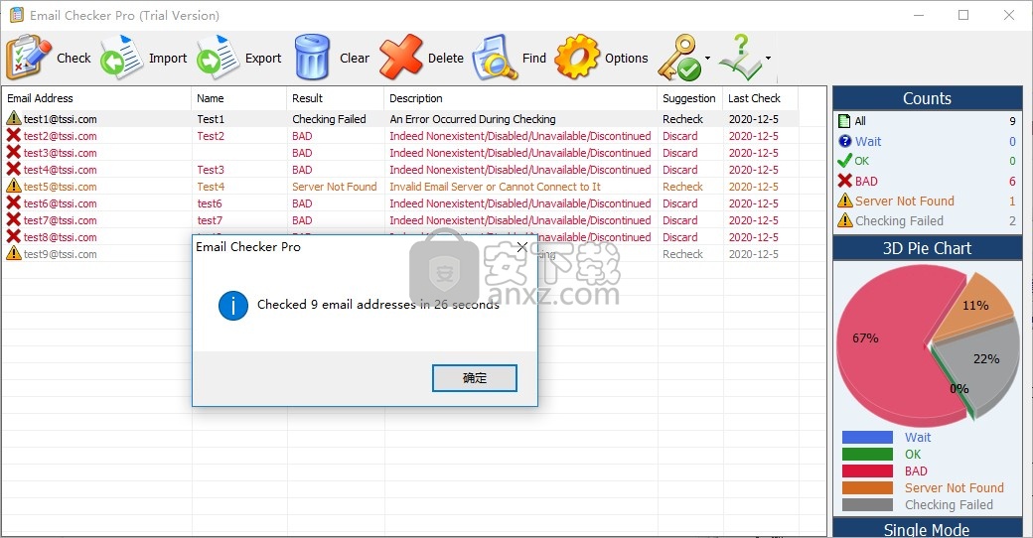
Task: Click the All count document icon
Action: tap(844, 121)
